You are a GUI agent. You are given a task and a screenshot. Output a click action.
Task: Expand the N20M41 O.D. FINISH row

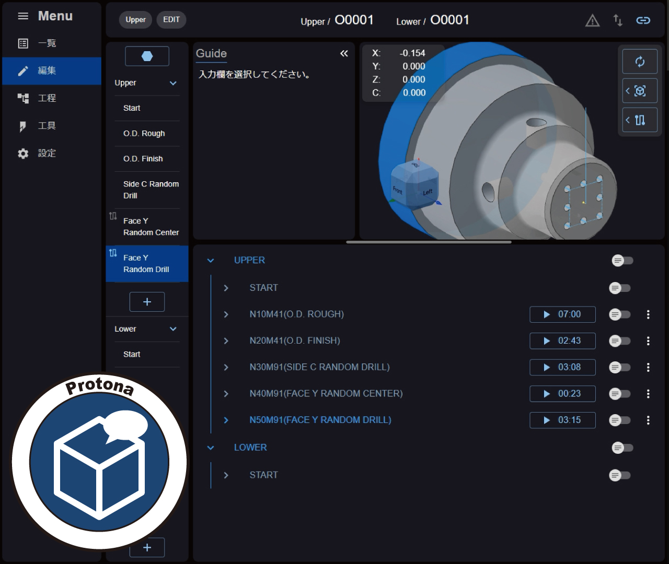pyautogui.click(x=226, y=341)
